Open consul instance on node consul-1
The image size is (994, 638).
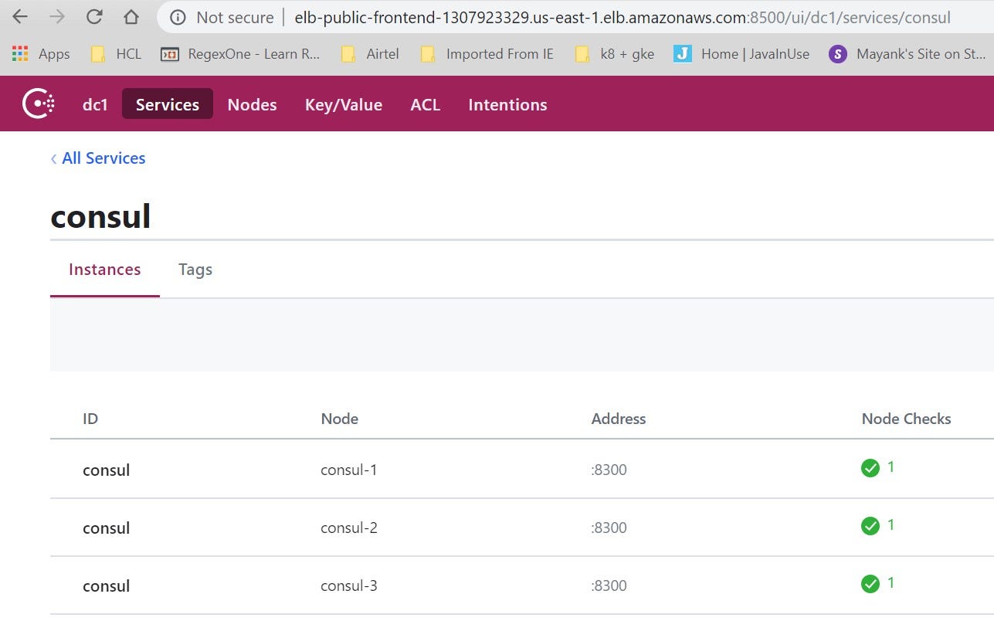pyautogui.click(x=107, y=470)
